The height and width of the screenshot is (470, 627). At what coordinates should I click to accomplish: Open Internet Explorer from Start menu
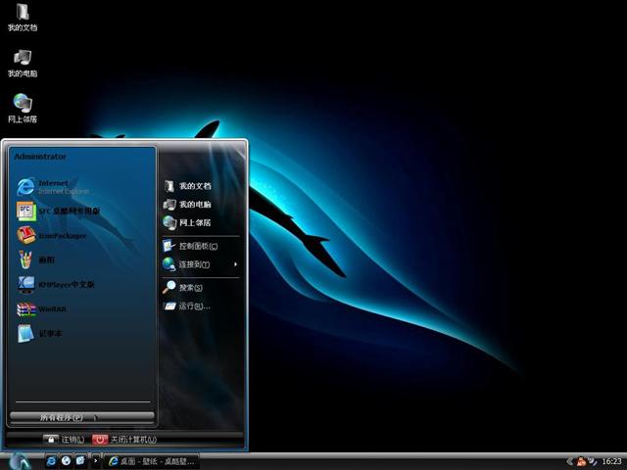(x=54, y=186)
